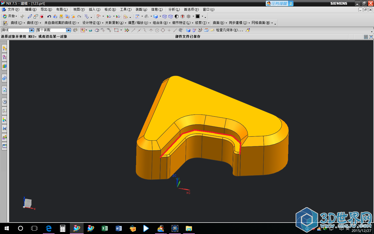Click the black-white Face Analysis sphere icon
This screenshot has height=234, width=374.
[x=177, y=16]
